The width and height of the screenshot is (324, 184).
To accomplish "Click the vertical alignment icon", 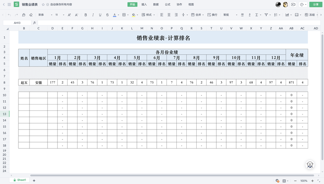I will [x=183, y=15].
